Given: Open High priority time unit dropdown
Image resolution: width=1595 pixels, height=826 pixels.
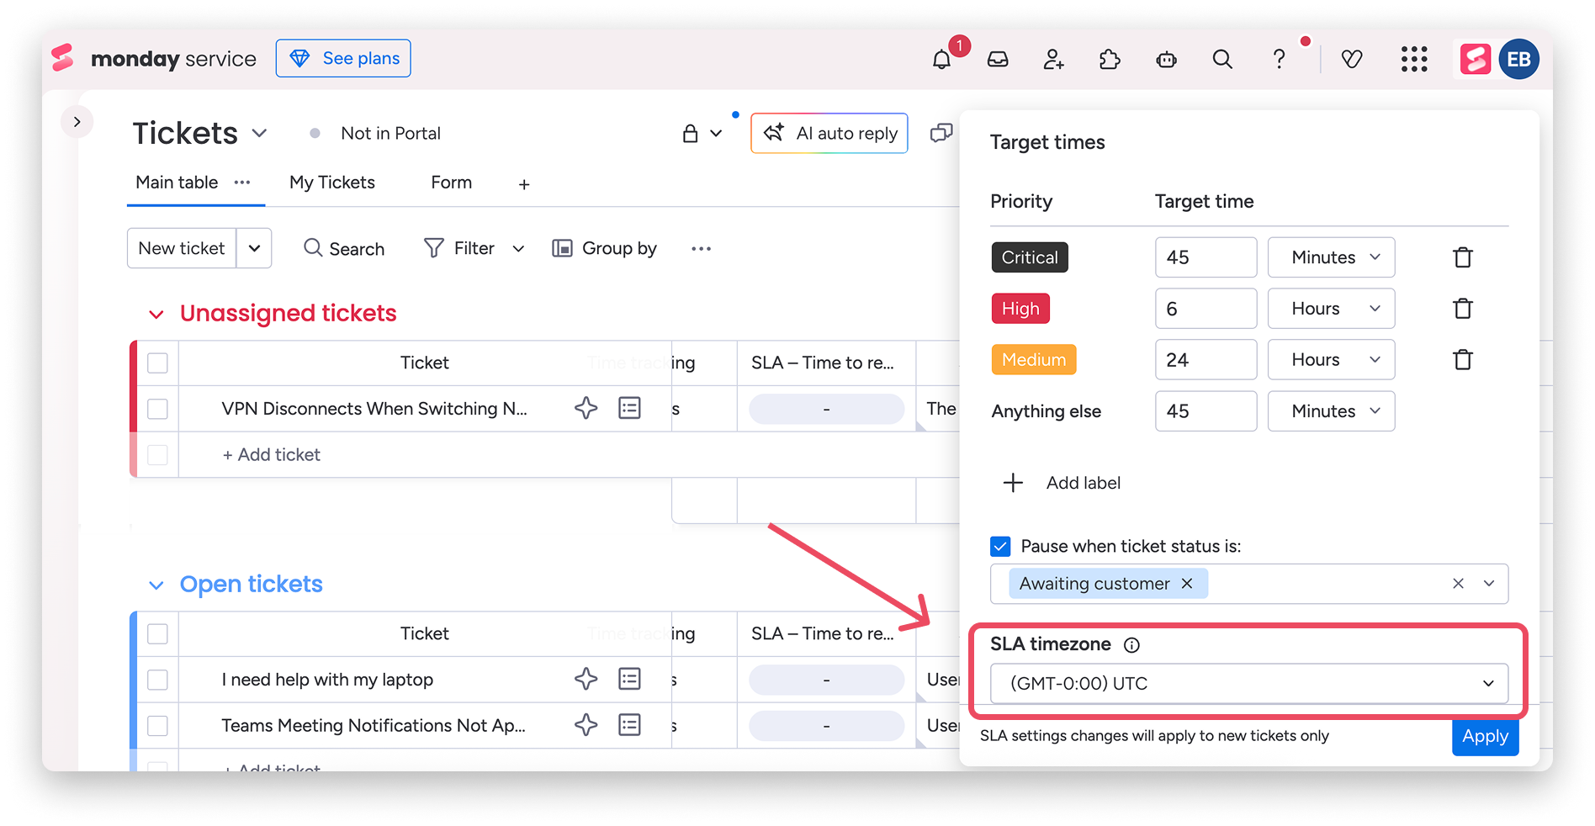Looking at the screenshot, I should (1331, 309).
